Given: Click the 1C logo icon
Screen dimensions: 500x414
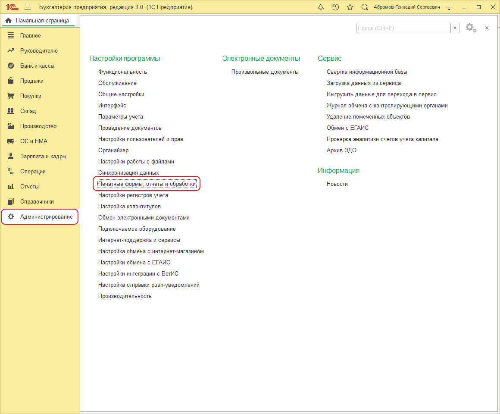Looking at the screenshot, I should click(x=12, y=7).
